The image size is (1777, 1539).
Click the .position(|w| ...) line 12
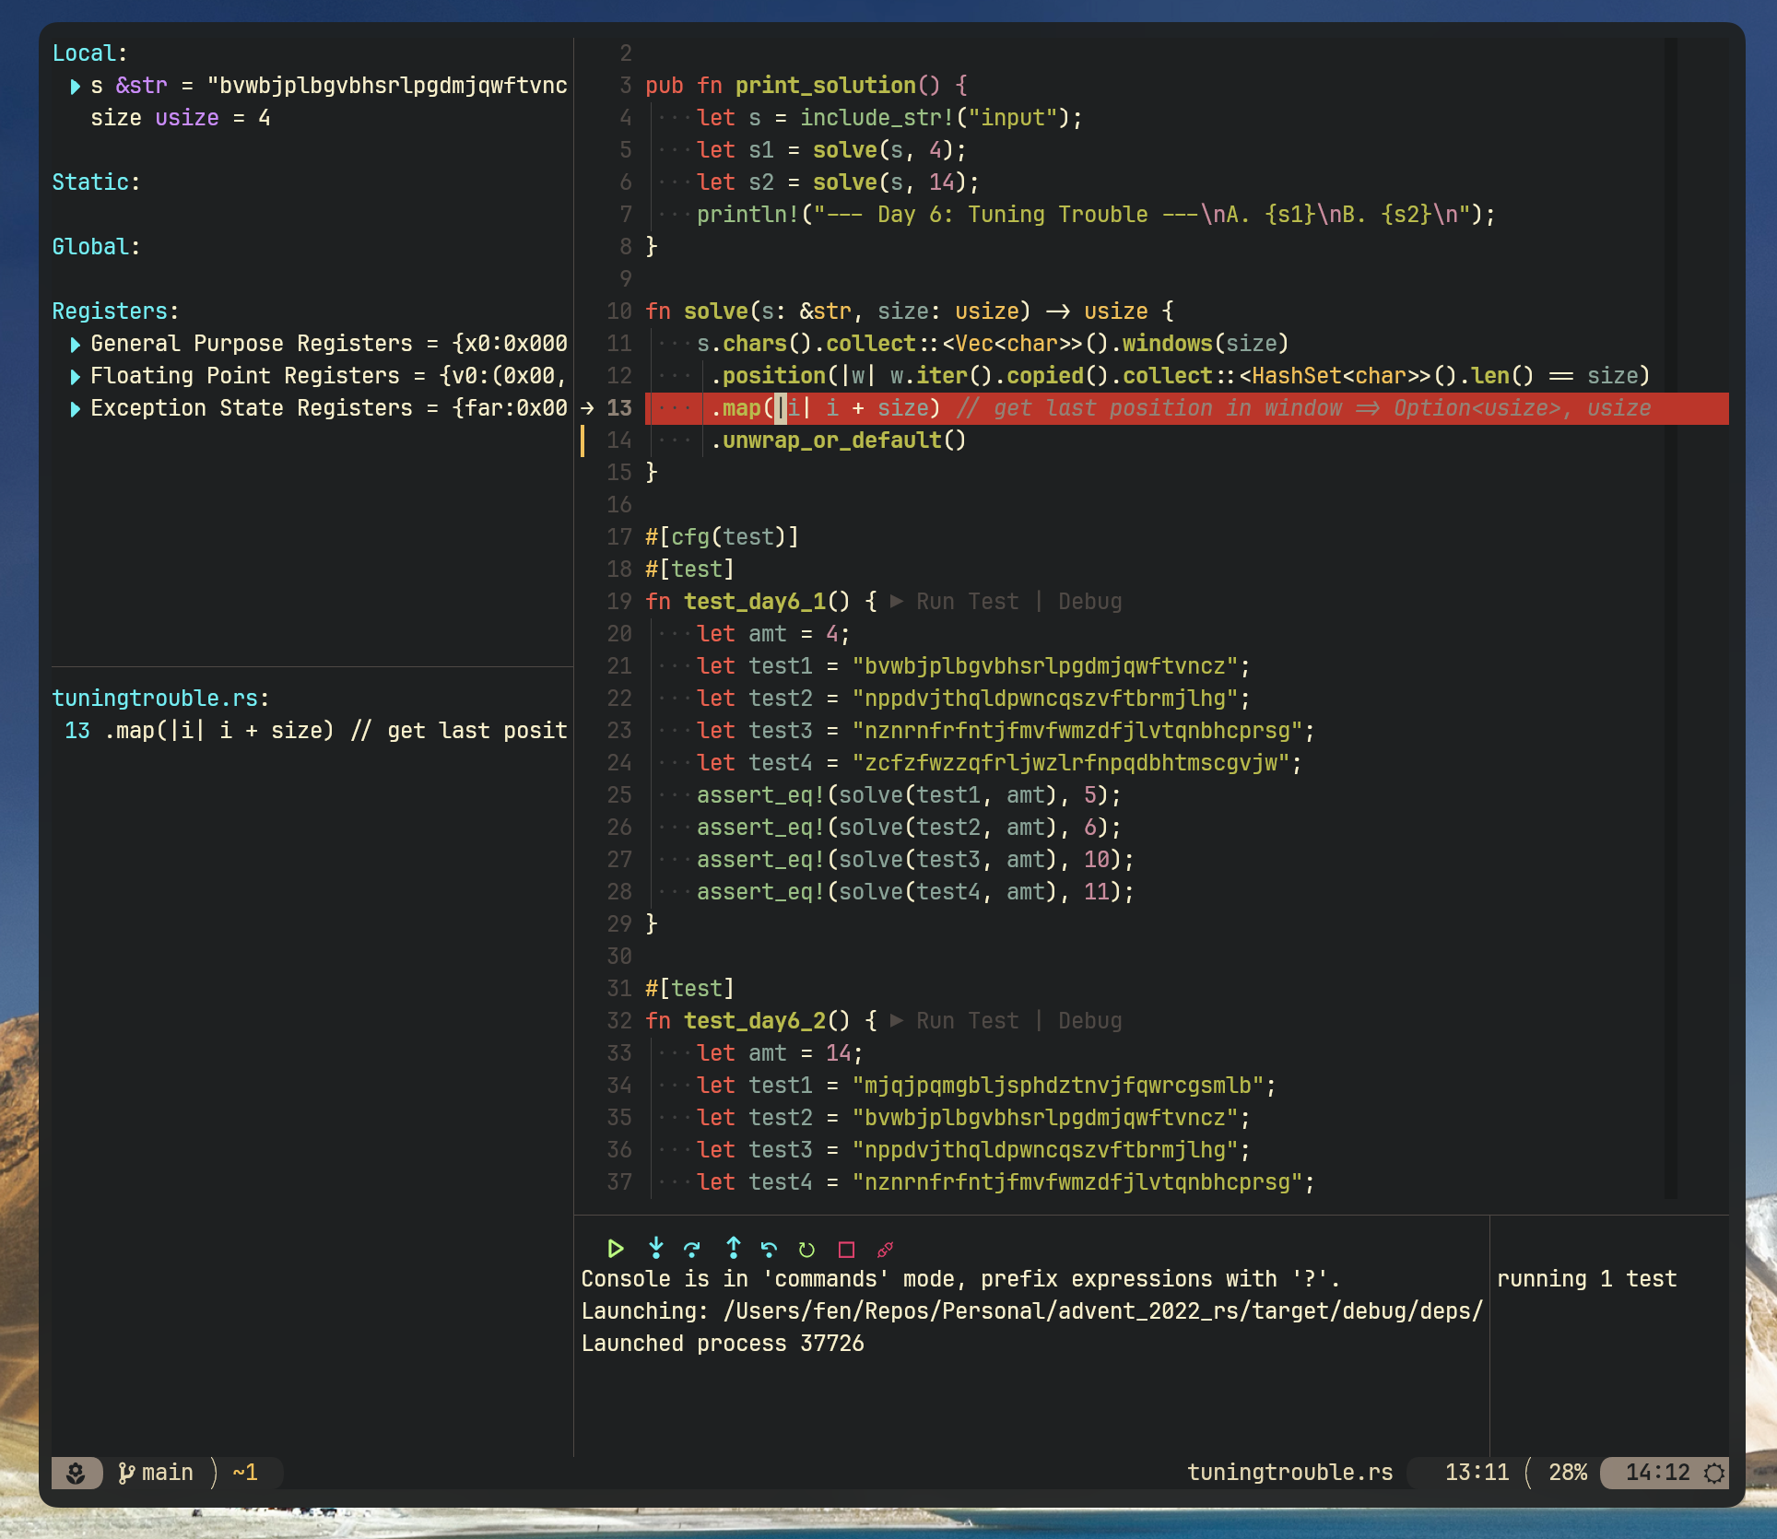click(x=1180, y=376)
